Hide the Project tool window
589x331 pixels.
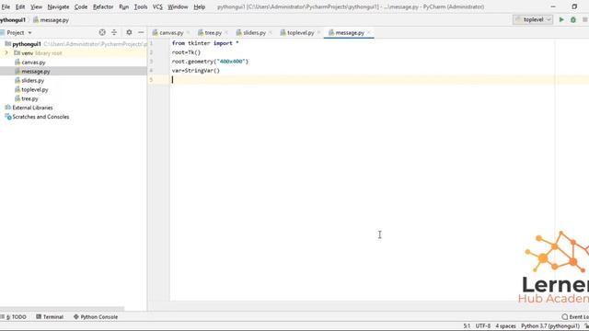pos(141,33)
